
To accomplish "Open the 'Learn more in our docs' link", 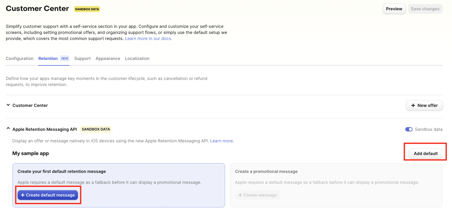I will 148,38.
